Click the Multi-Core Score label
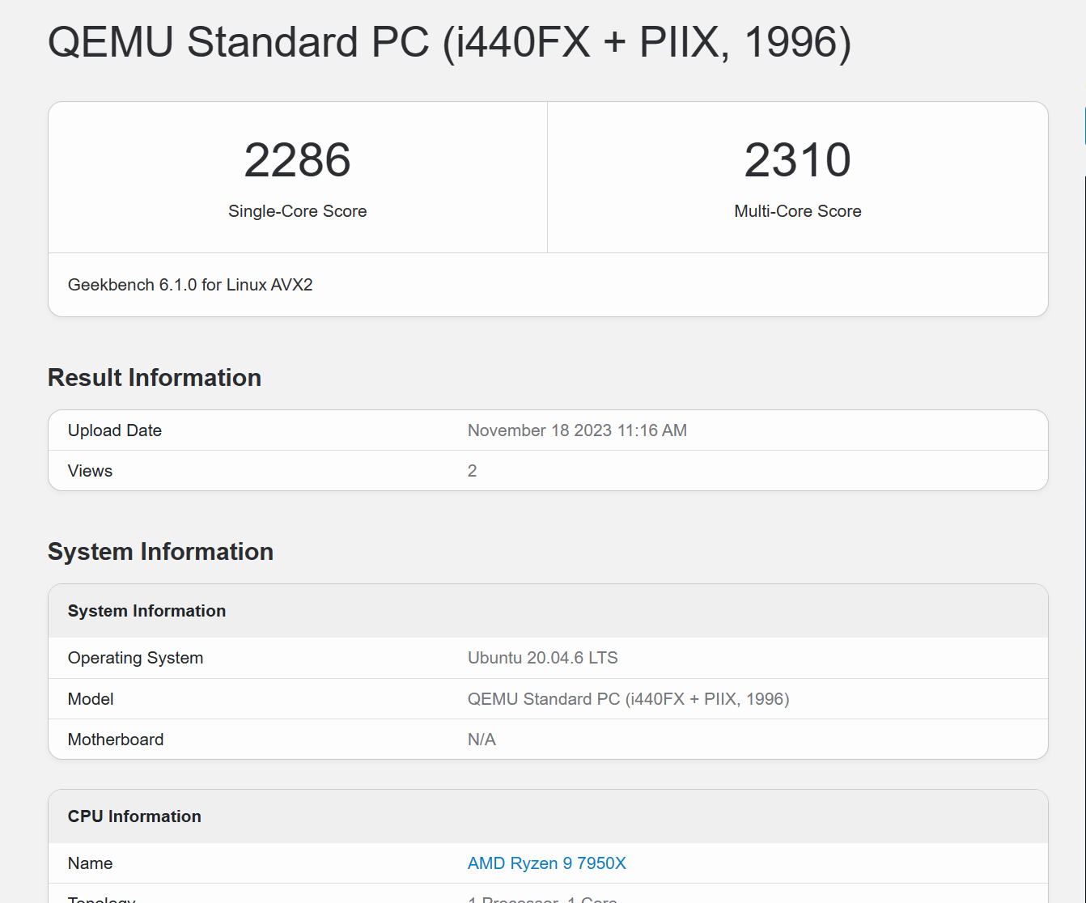Viewport: 1086px width, 903px height. click(797, 211)
